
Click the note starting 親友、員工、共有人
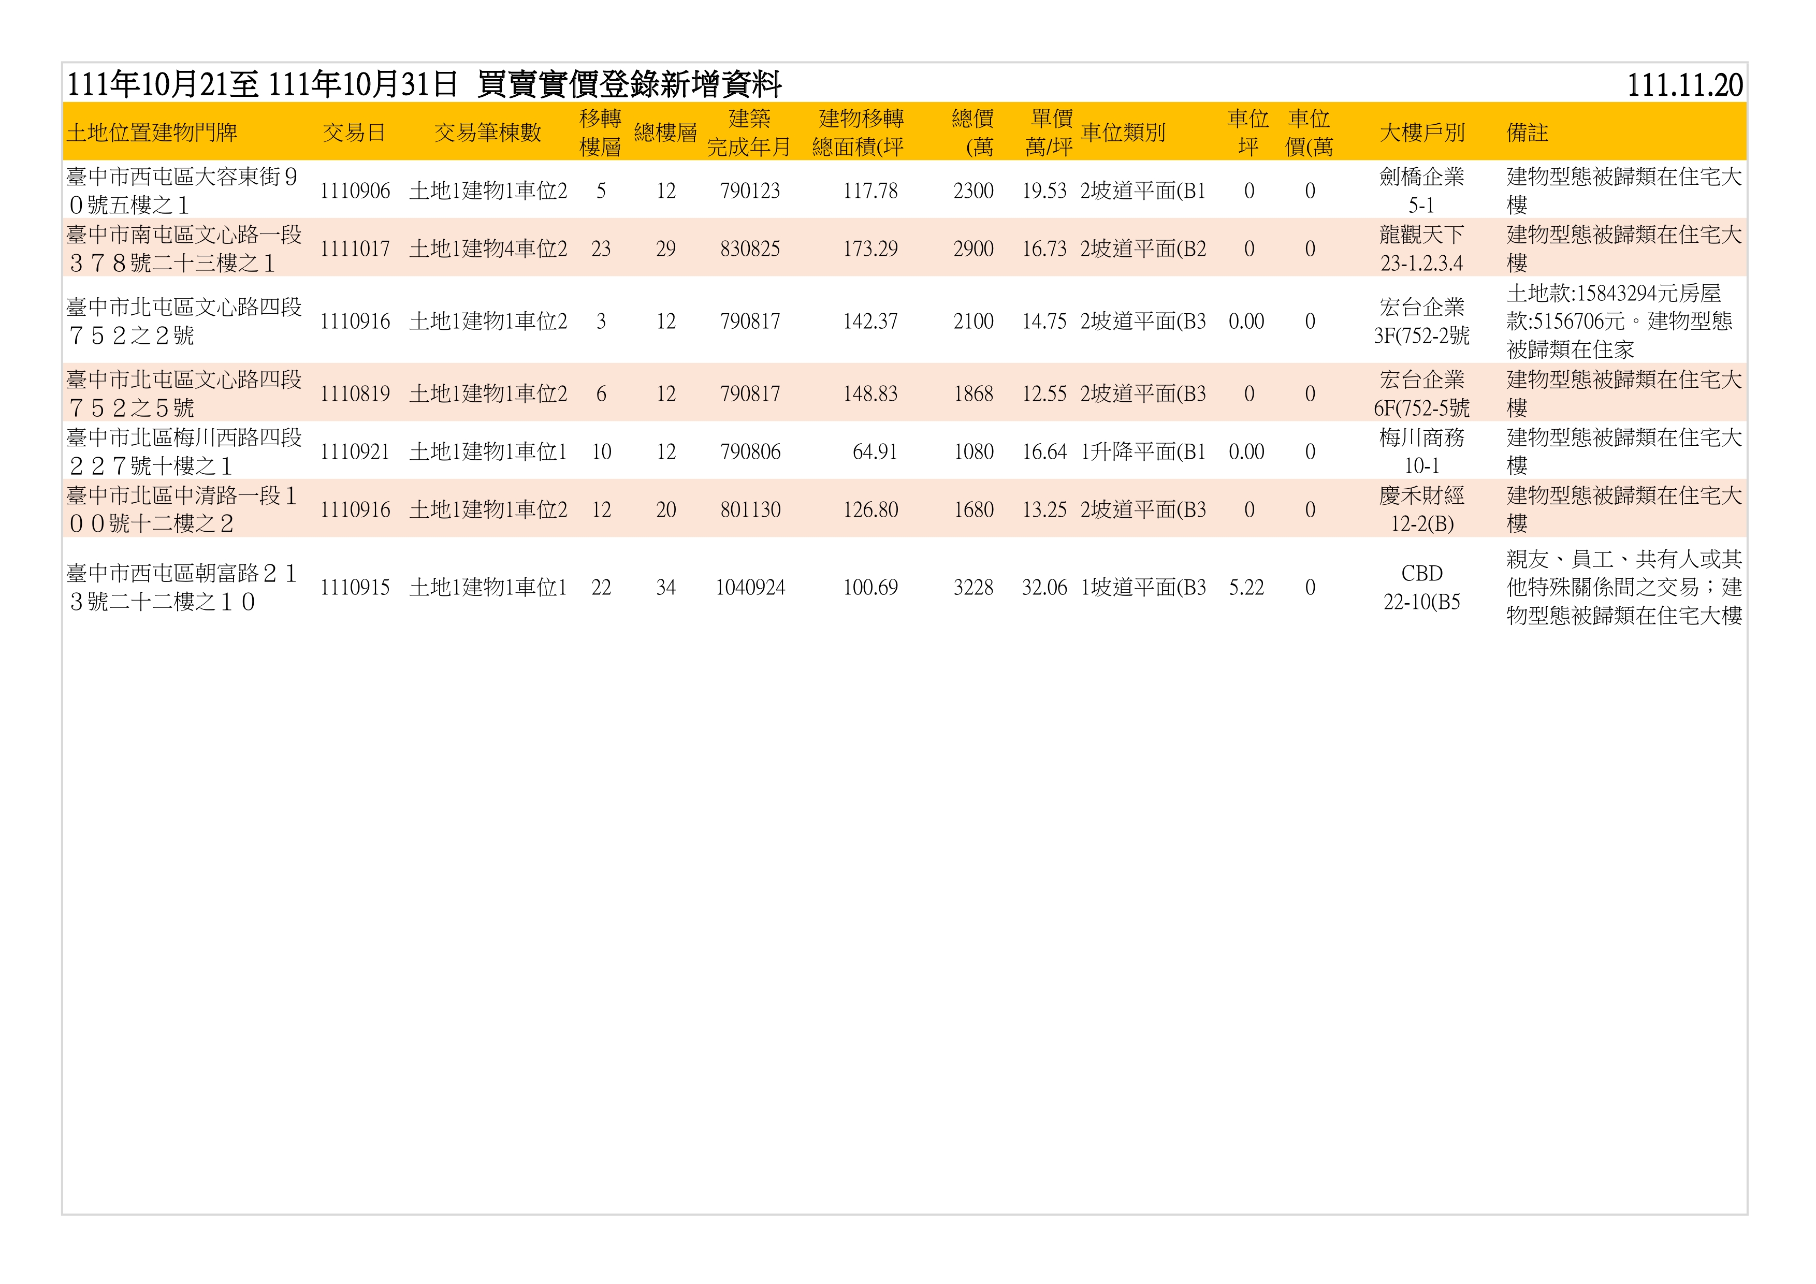(x=1624, y=588)
